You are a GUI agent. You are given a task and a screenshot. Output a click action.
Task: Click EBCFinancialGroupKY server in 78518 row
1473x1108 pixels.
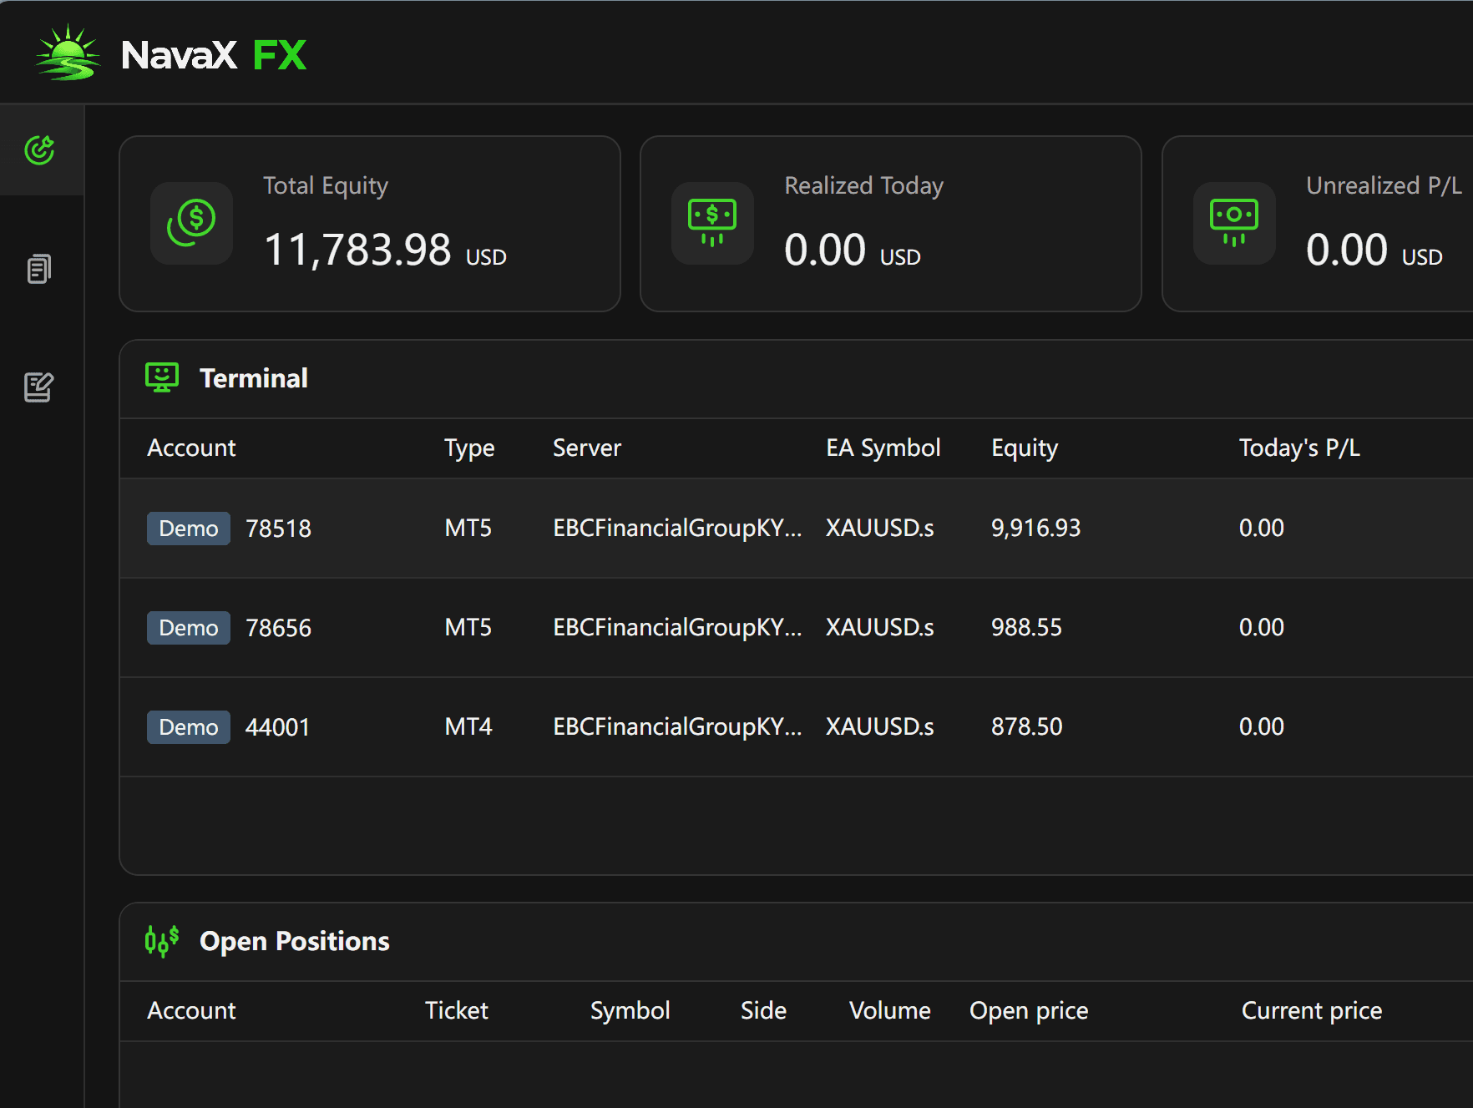coord(677,528)
